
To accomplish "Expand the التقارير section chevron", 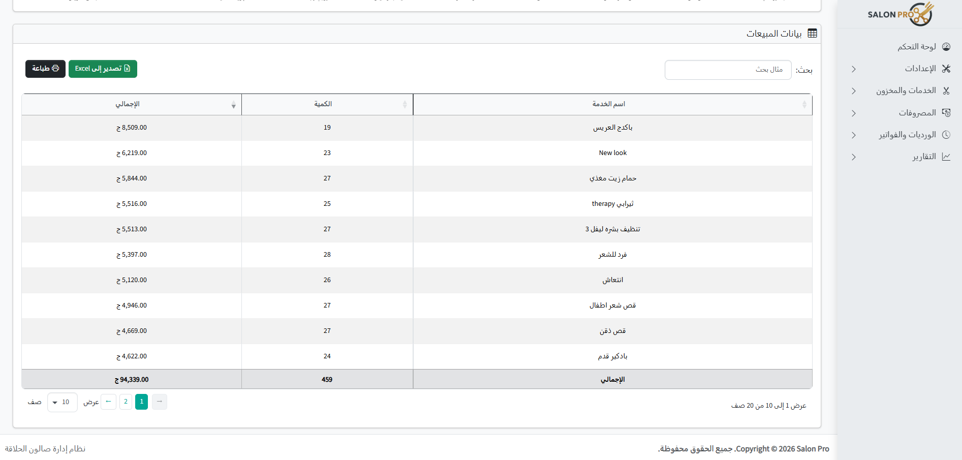I will (x=854, y=157).
